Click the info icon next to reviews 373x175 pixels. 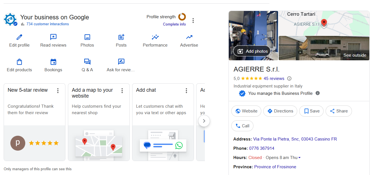289,79
